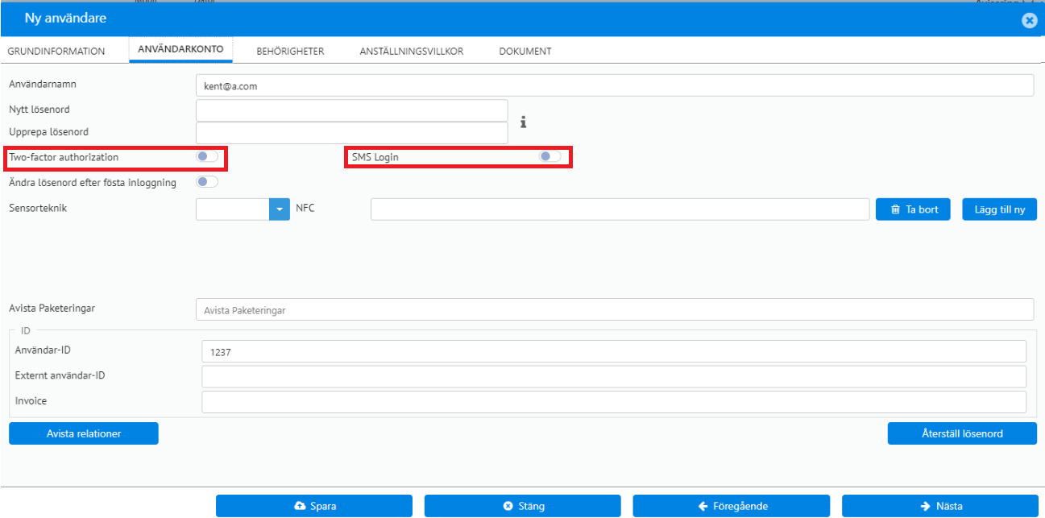Enable Two-factor authorization toggle
Viewport: 1045px width, 518px height.
tap(207, 157)
